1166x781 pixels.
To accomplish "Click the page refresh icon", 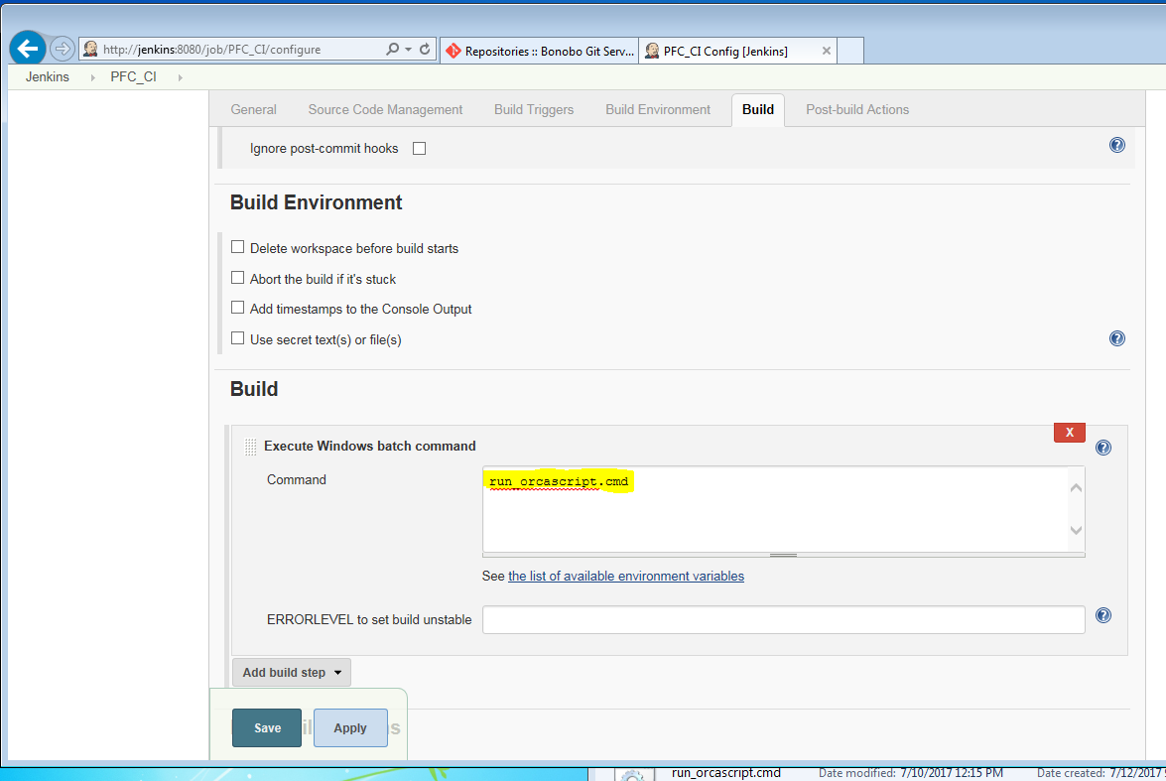I will [x=425, y=49].
